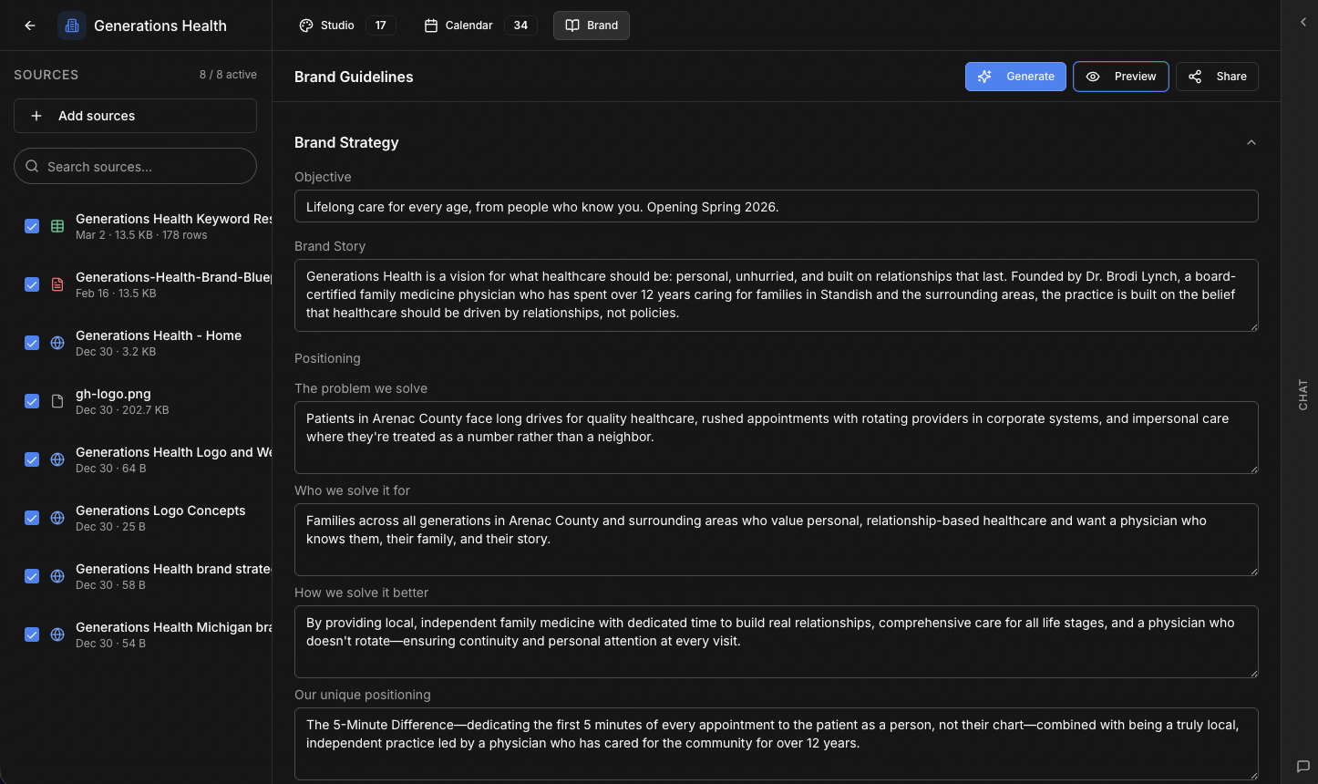Image resolution: width=1318 pixels, height=784 pixels.
Task: Click the Preview button
Action: tap(1121, 77)
